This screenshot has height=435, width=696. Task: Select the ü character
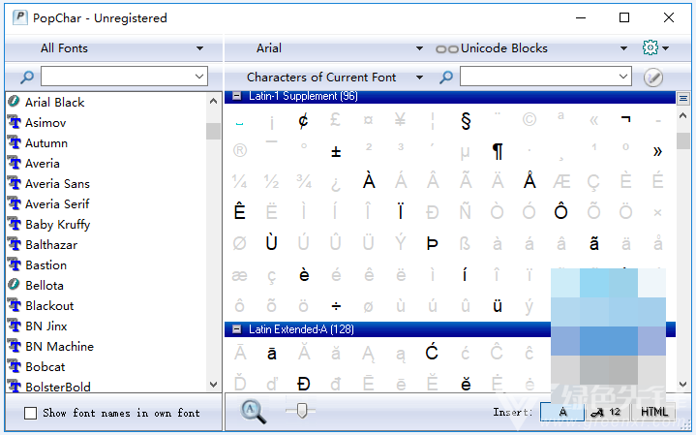(498, 305)
